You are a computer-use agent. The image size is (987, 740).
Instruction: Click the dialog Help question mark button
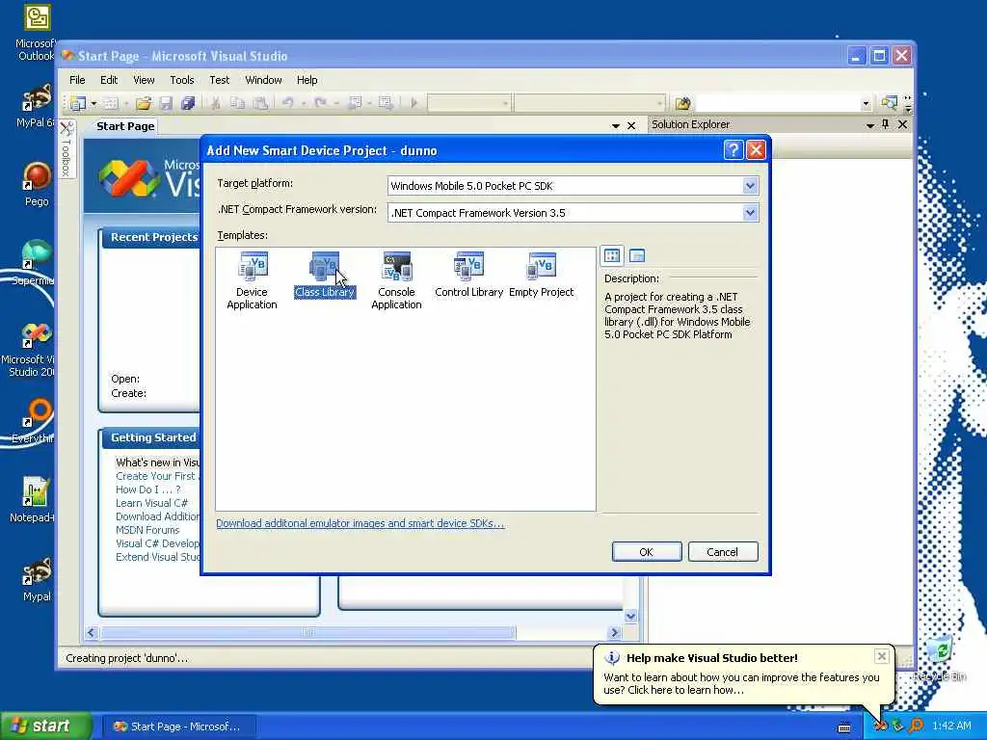[x=733, y=149]
